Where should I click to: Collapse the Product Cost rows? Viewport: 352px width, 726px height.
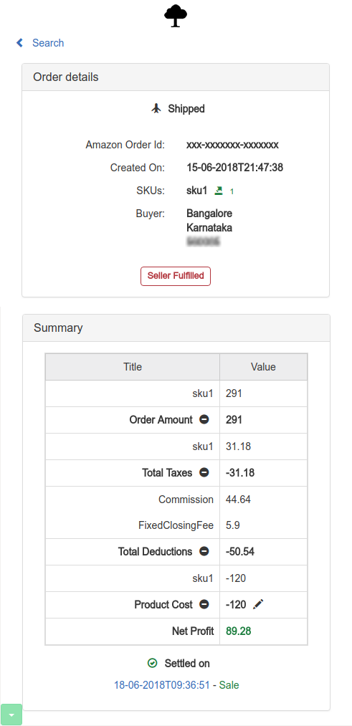point(204,604)
